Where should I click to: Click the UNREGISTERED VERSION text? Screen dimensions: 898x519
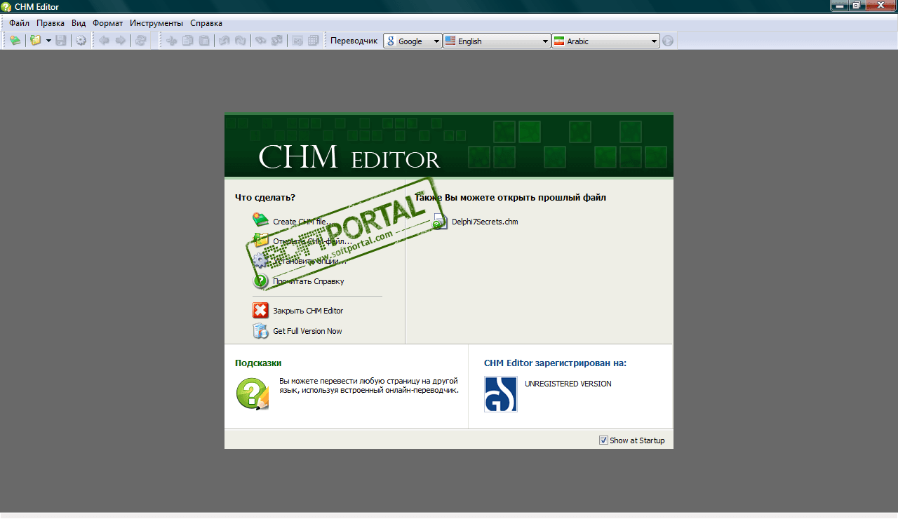tap(568, 384)
